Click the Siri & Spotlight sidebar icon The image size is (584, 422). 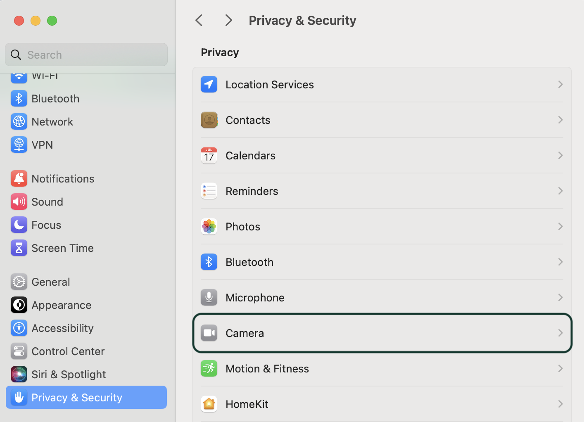pyautogui.click(x=19, y=375)
